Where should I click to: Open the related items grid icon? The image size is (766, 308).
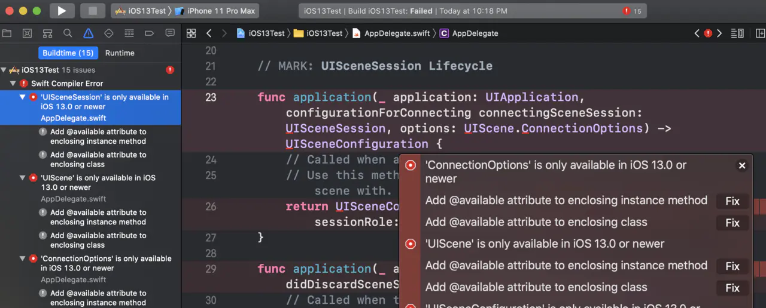click(x=191, y=33)
